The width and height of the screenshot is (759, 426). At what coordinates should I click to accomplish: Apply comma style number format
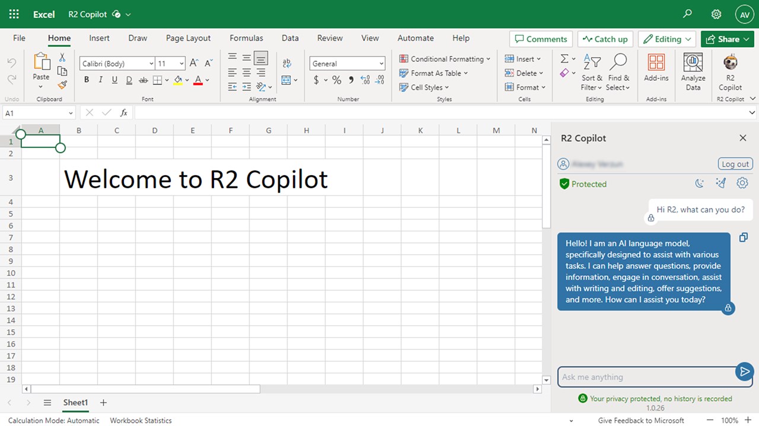pos(351,80)
